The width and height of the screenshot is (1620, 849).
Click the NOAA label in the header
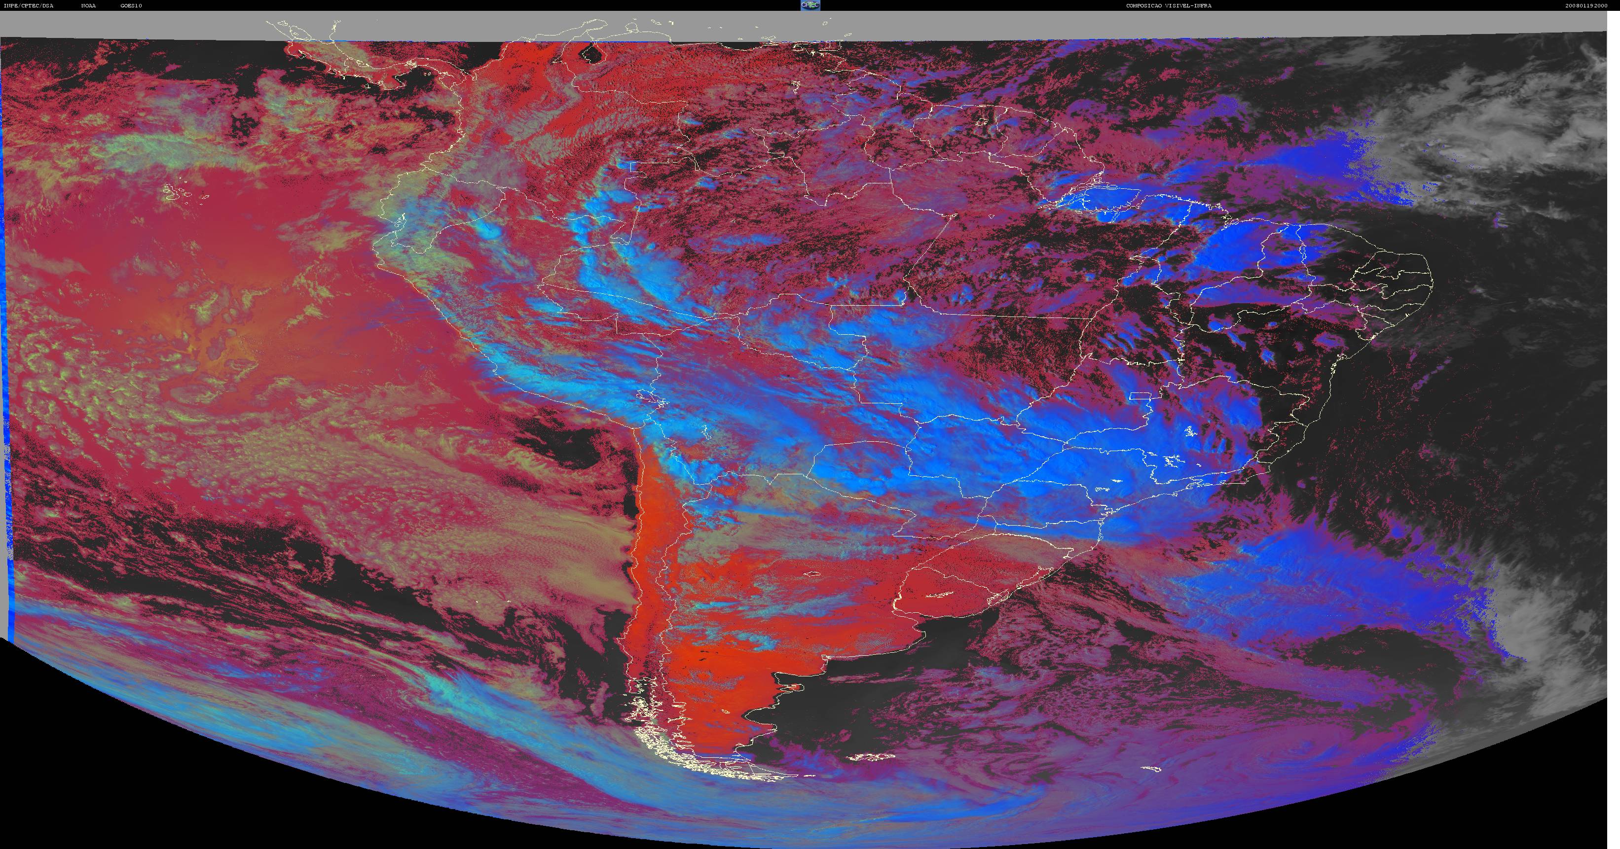(x=88, y=5)
